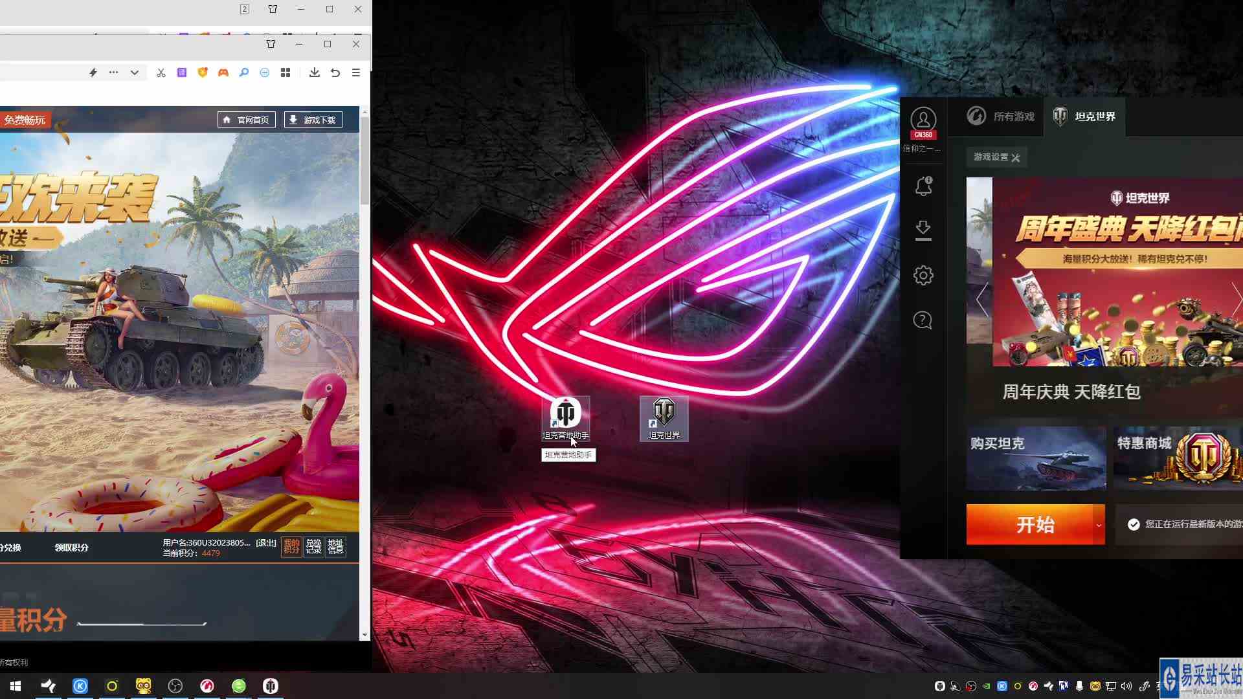Click the 游戏下载 button on webpage
Image resolution: width=1243 pixels, height=699 pixels.
tap(313, 120)
